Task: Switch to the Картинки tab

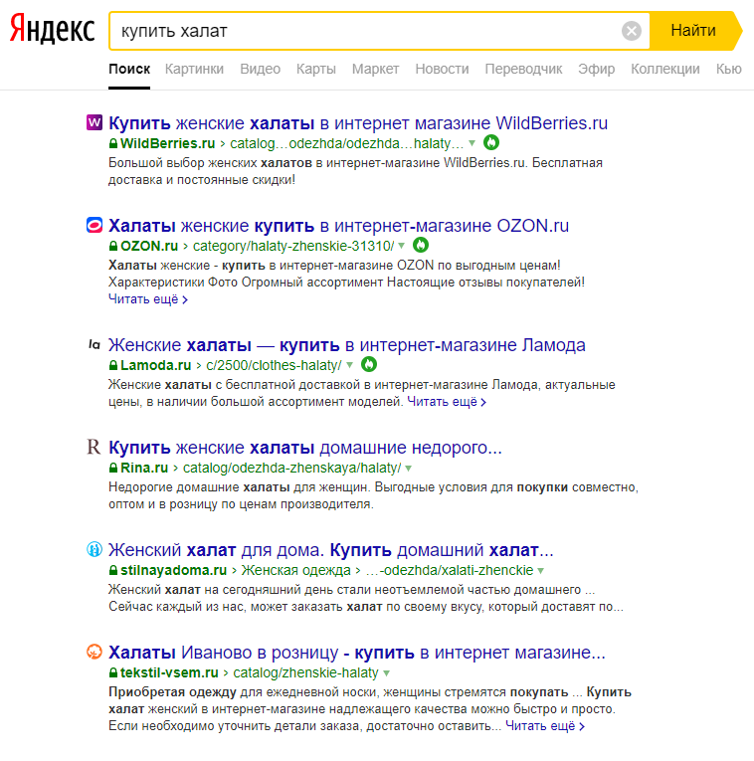Action: [194, 69]
